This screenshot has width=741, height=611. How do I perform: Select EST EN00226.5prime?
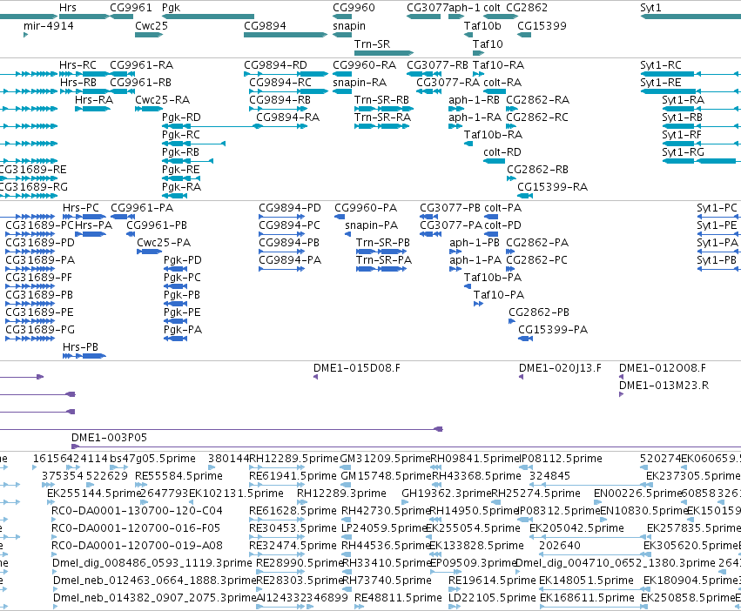click(x=637, y=493)
